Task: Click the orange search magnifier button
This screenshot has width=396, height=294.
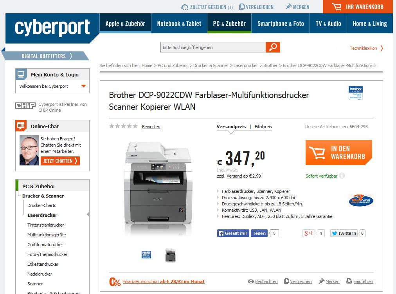Action: (273, 47)
